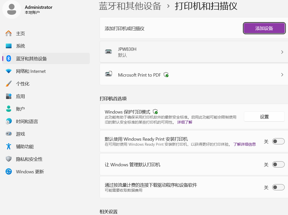Click the Administrator profile avatar
Screen dimensions: 288x215
pyautogui.click(x=12, y=9)
